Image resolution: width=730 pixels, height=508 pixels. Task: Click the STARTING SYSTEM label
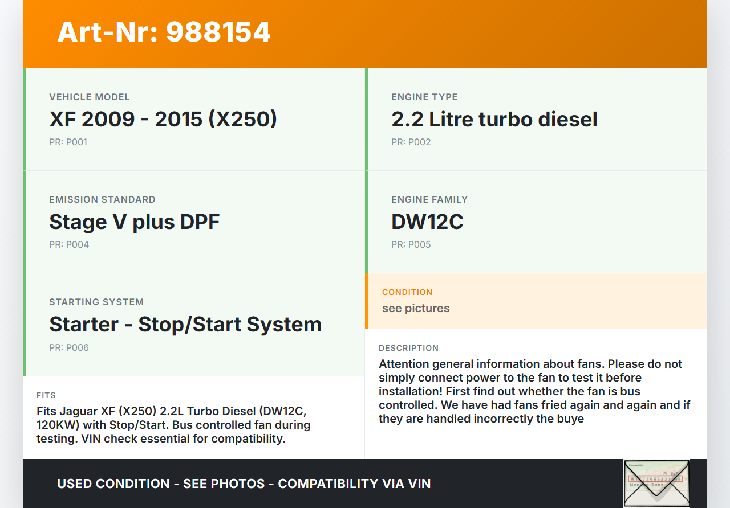96,302
